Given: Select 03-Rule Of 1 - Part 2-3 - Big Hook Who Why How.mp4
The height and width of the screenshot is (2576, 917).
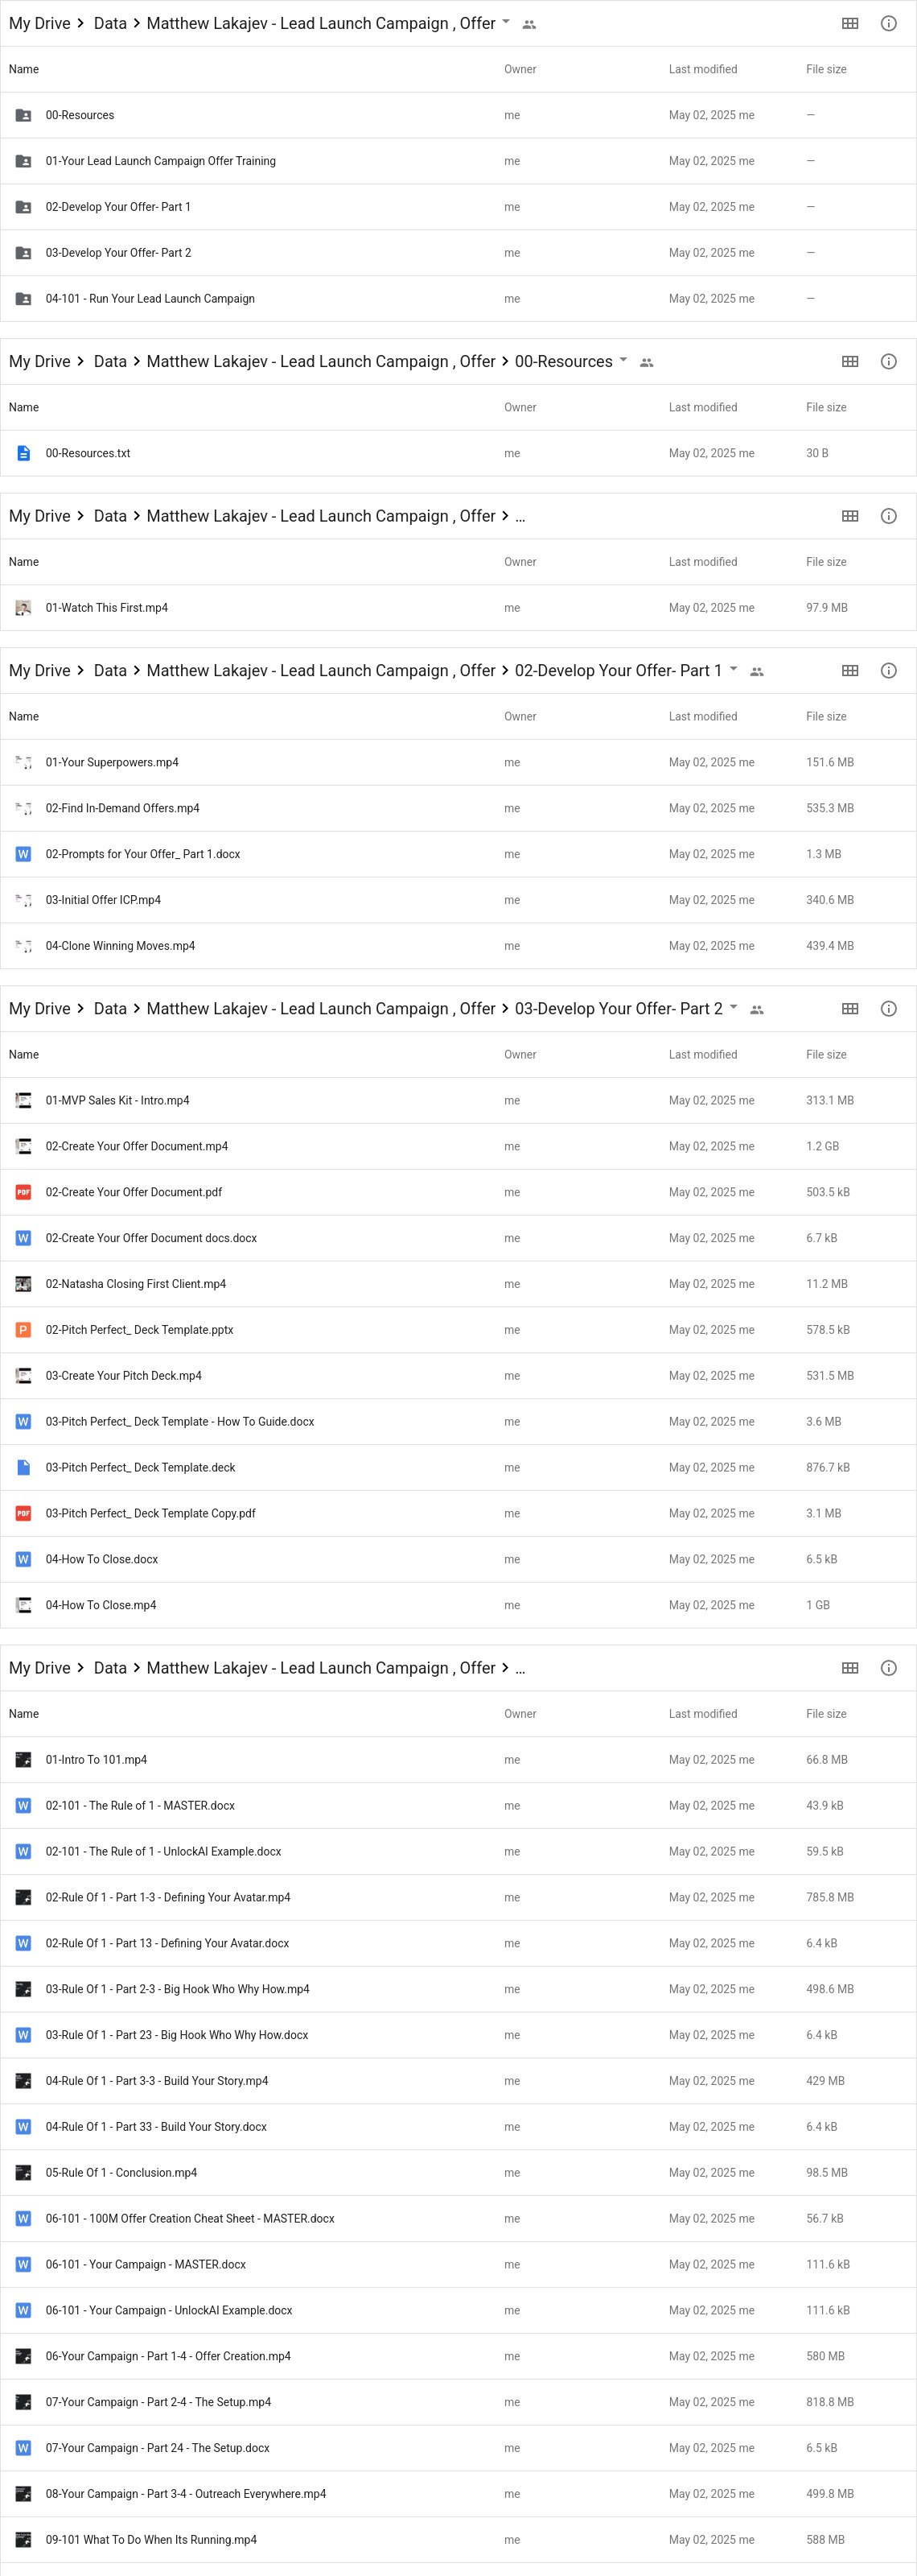Looking at the screenshot, I should 458,1990.
